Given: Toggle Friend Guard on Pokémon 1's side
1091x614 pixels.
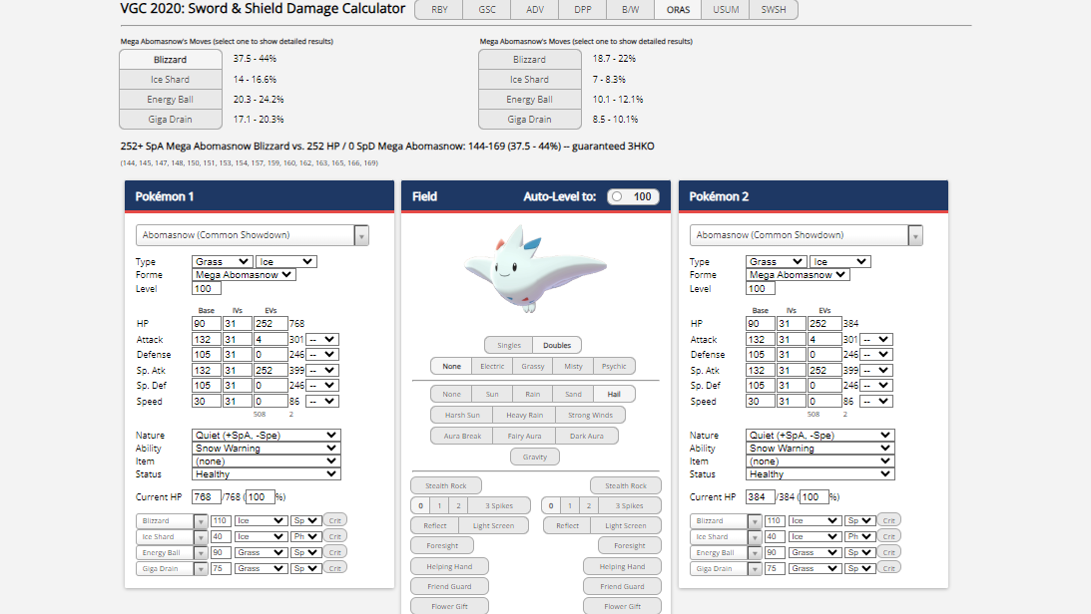Looking at the screenshot, I should pos(449,586).
